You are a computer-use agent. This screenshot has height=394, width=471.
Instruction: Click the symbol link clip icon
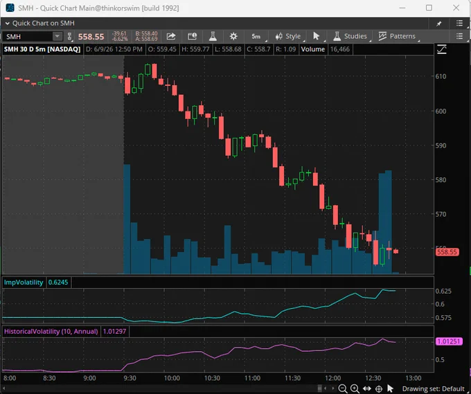click(69, 37)
